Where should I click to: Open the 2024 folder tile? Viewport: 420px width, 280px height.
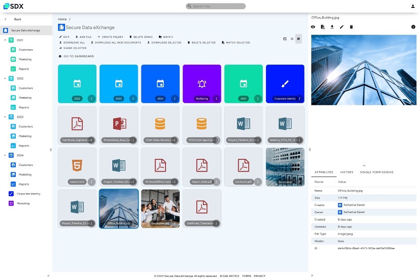pos(160,83)
